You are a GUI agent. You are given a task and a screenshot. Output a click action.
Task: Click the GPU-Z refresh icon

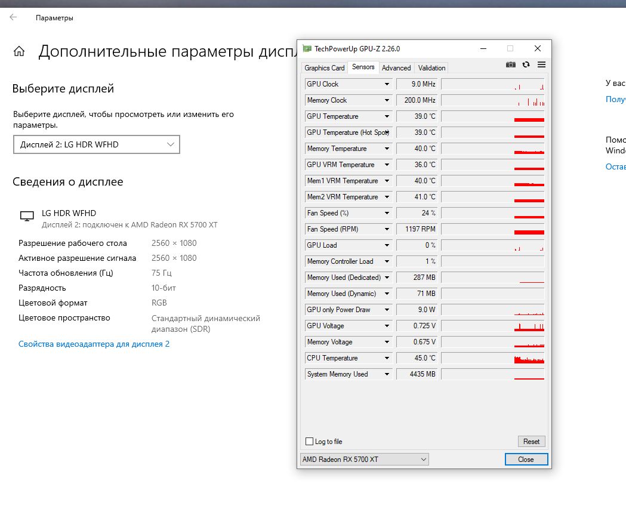(x=526, y=64)
